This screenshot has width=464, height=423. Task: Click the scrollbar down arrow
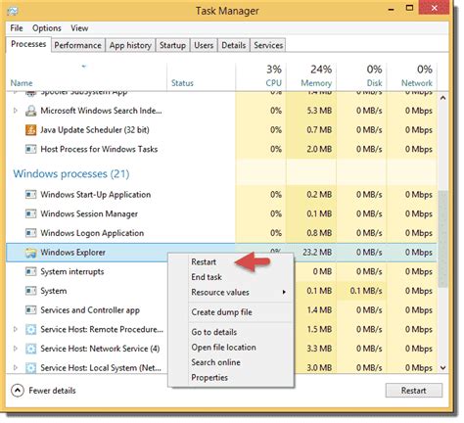click(442, 368)
